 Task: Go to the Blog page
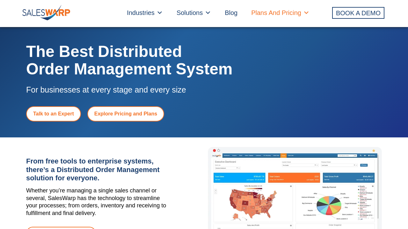(231, 13)
